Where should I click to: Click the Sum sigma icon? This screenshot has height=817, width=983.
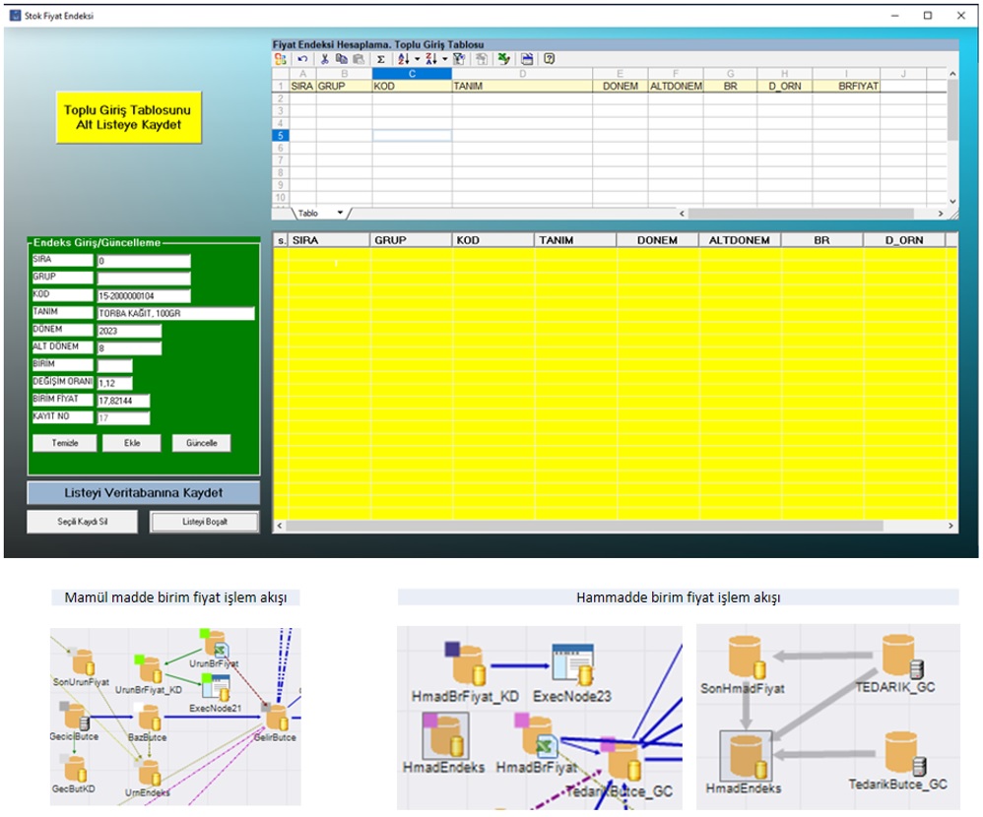click(x=381, y=59)
